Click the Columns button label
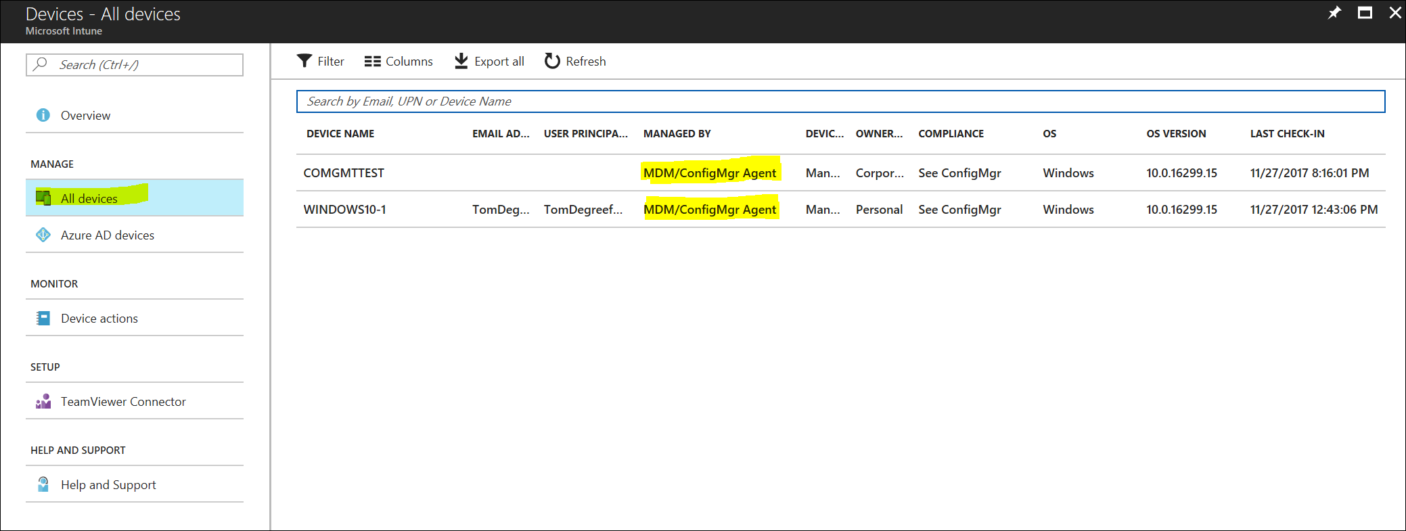Image resolution: width=1406 pixels, height=531 pixels. click(409, 62)
